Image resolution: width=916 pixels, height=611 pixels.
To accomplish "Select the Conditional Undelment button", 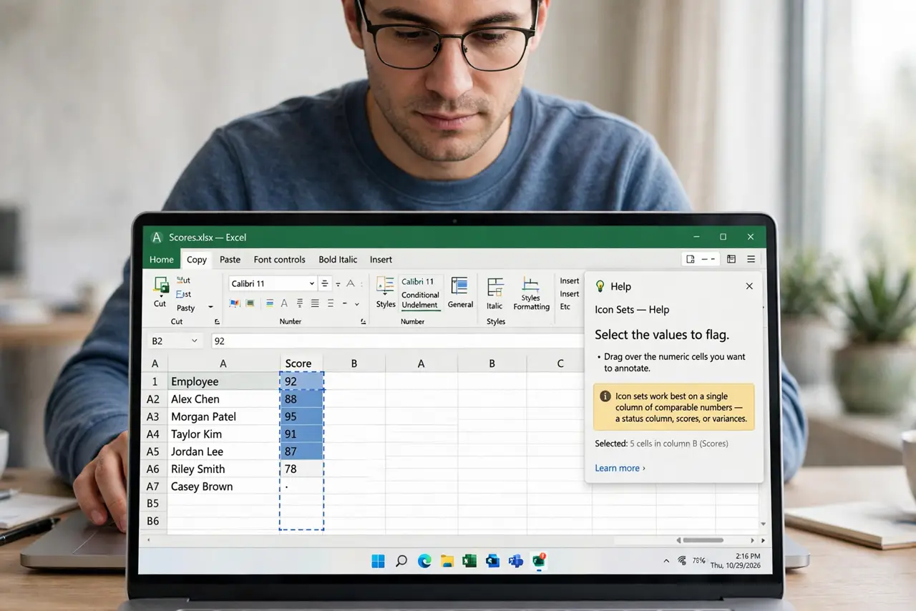I will click(420, 300).
